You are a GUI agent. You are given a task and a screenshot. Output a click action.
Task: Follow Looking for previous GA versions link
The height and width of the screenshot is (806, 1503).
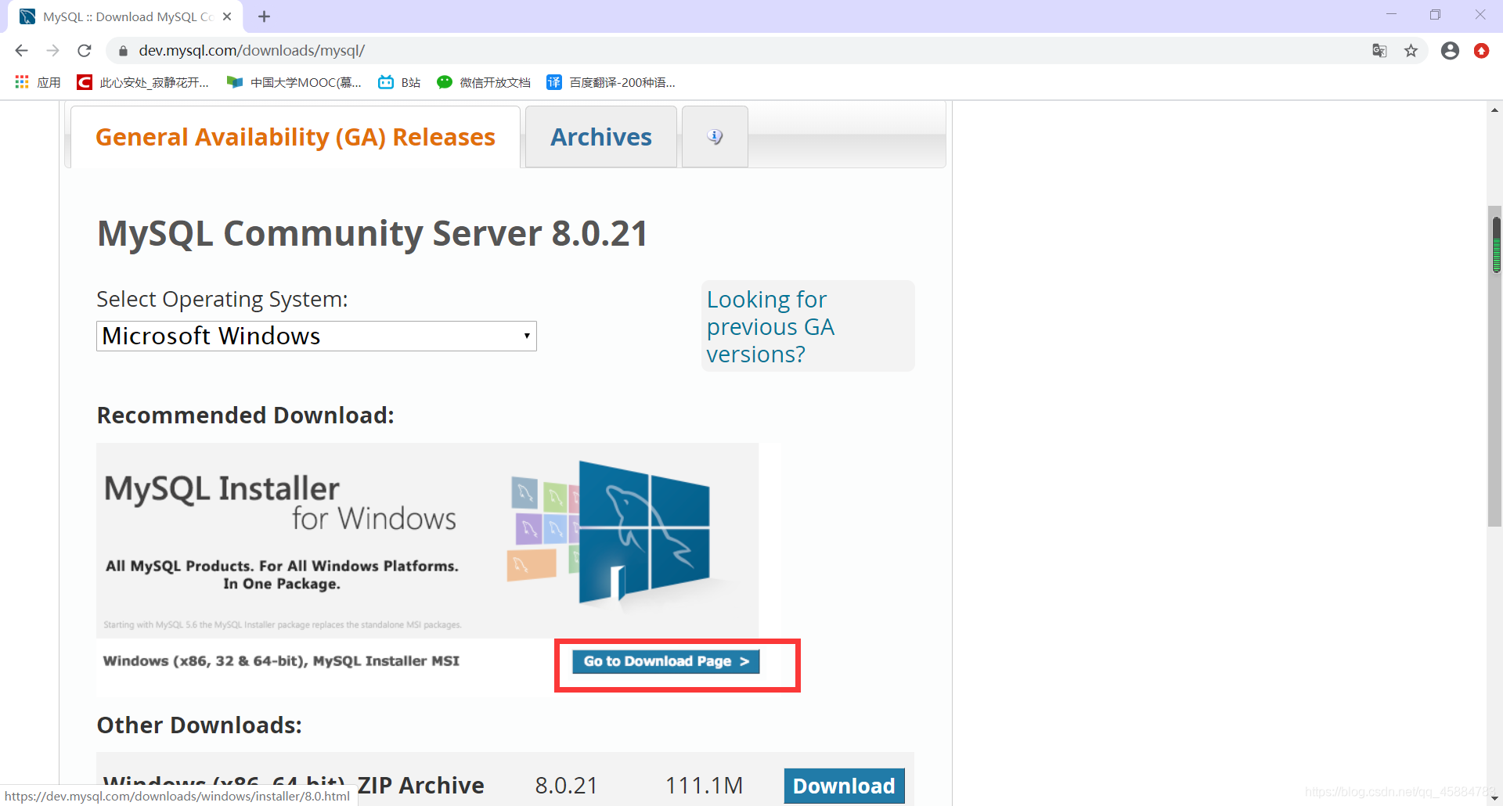coord(770,326)
